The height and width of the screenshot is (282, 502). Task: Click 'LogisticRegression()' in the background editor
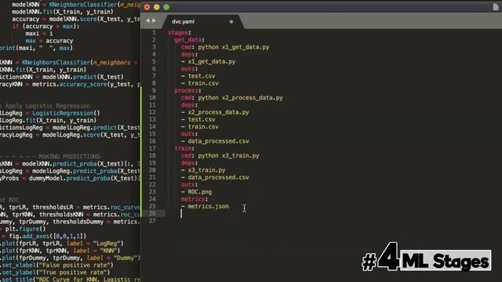tap(66, 113)
